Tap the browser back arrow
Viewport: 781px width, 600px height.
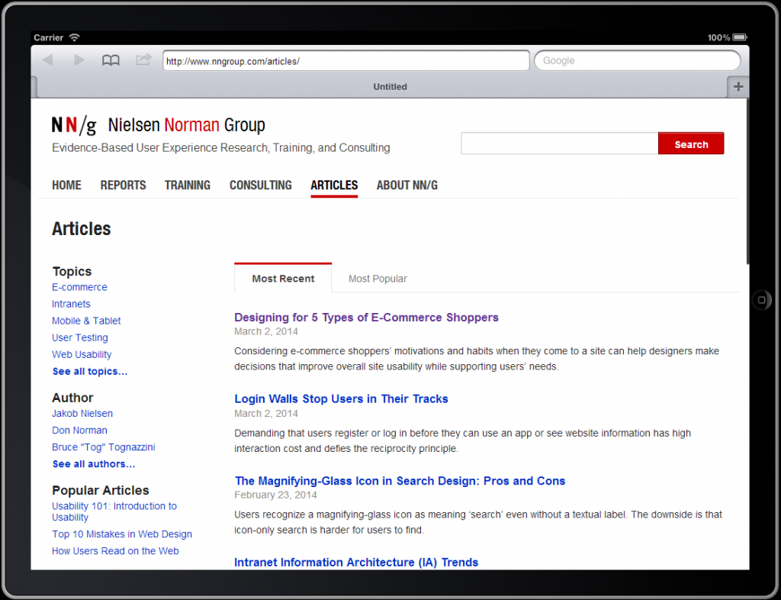pyautogui.click(x=48, y=60)
